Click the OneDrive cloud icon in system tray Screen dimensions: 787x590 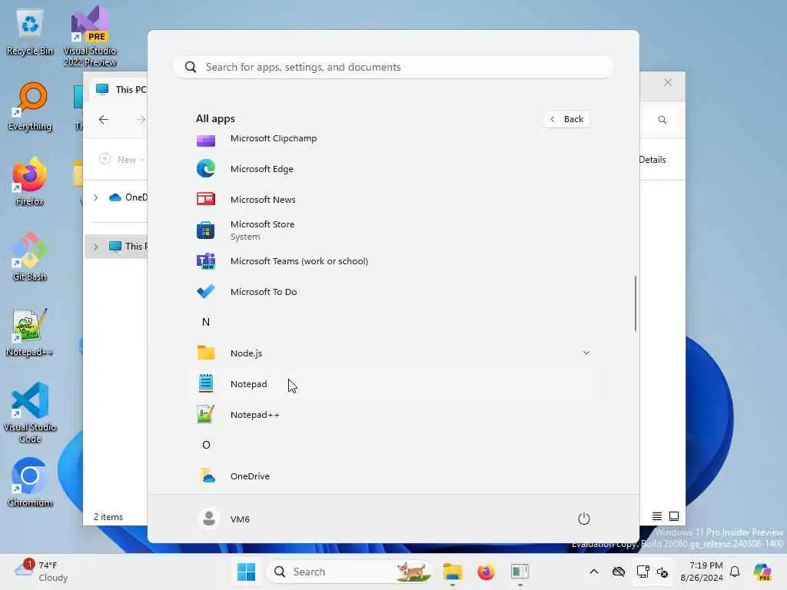coord(619,572)
